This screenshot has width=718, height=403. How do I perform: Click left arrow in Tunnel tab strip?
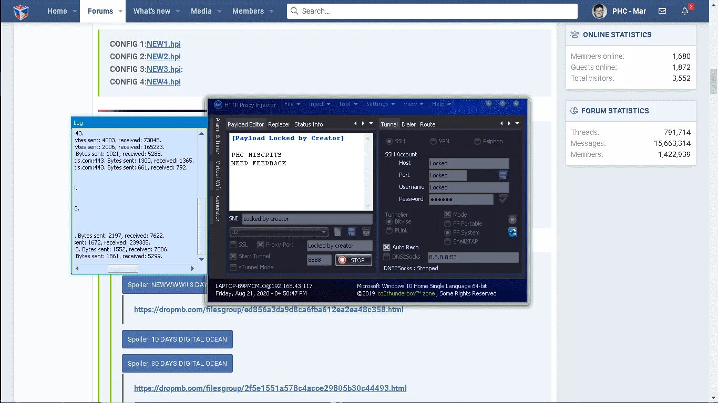(501, 124)
